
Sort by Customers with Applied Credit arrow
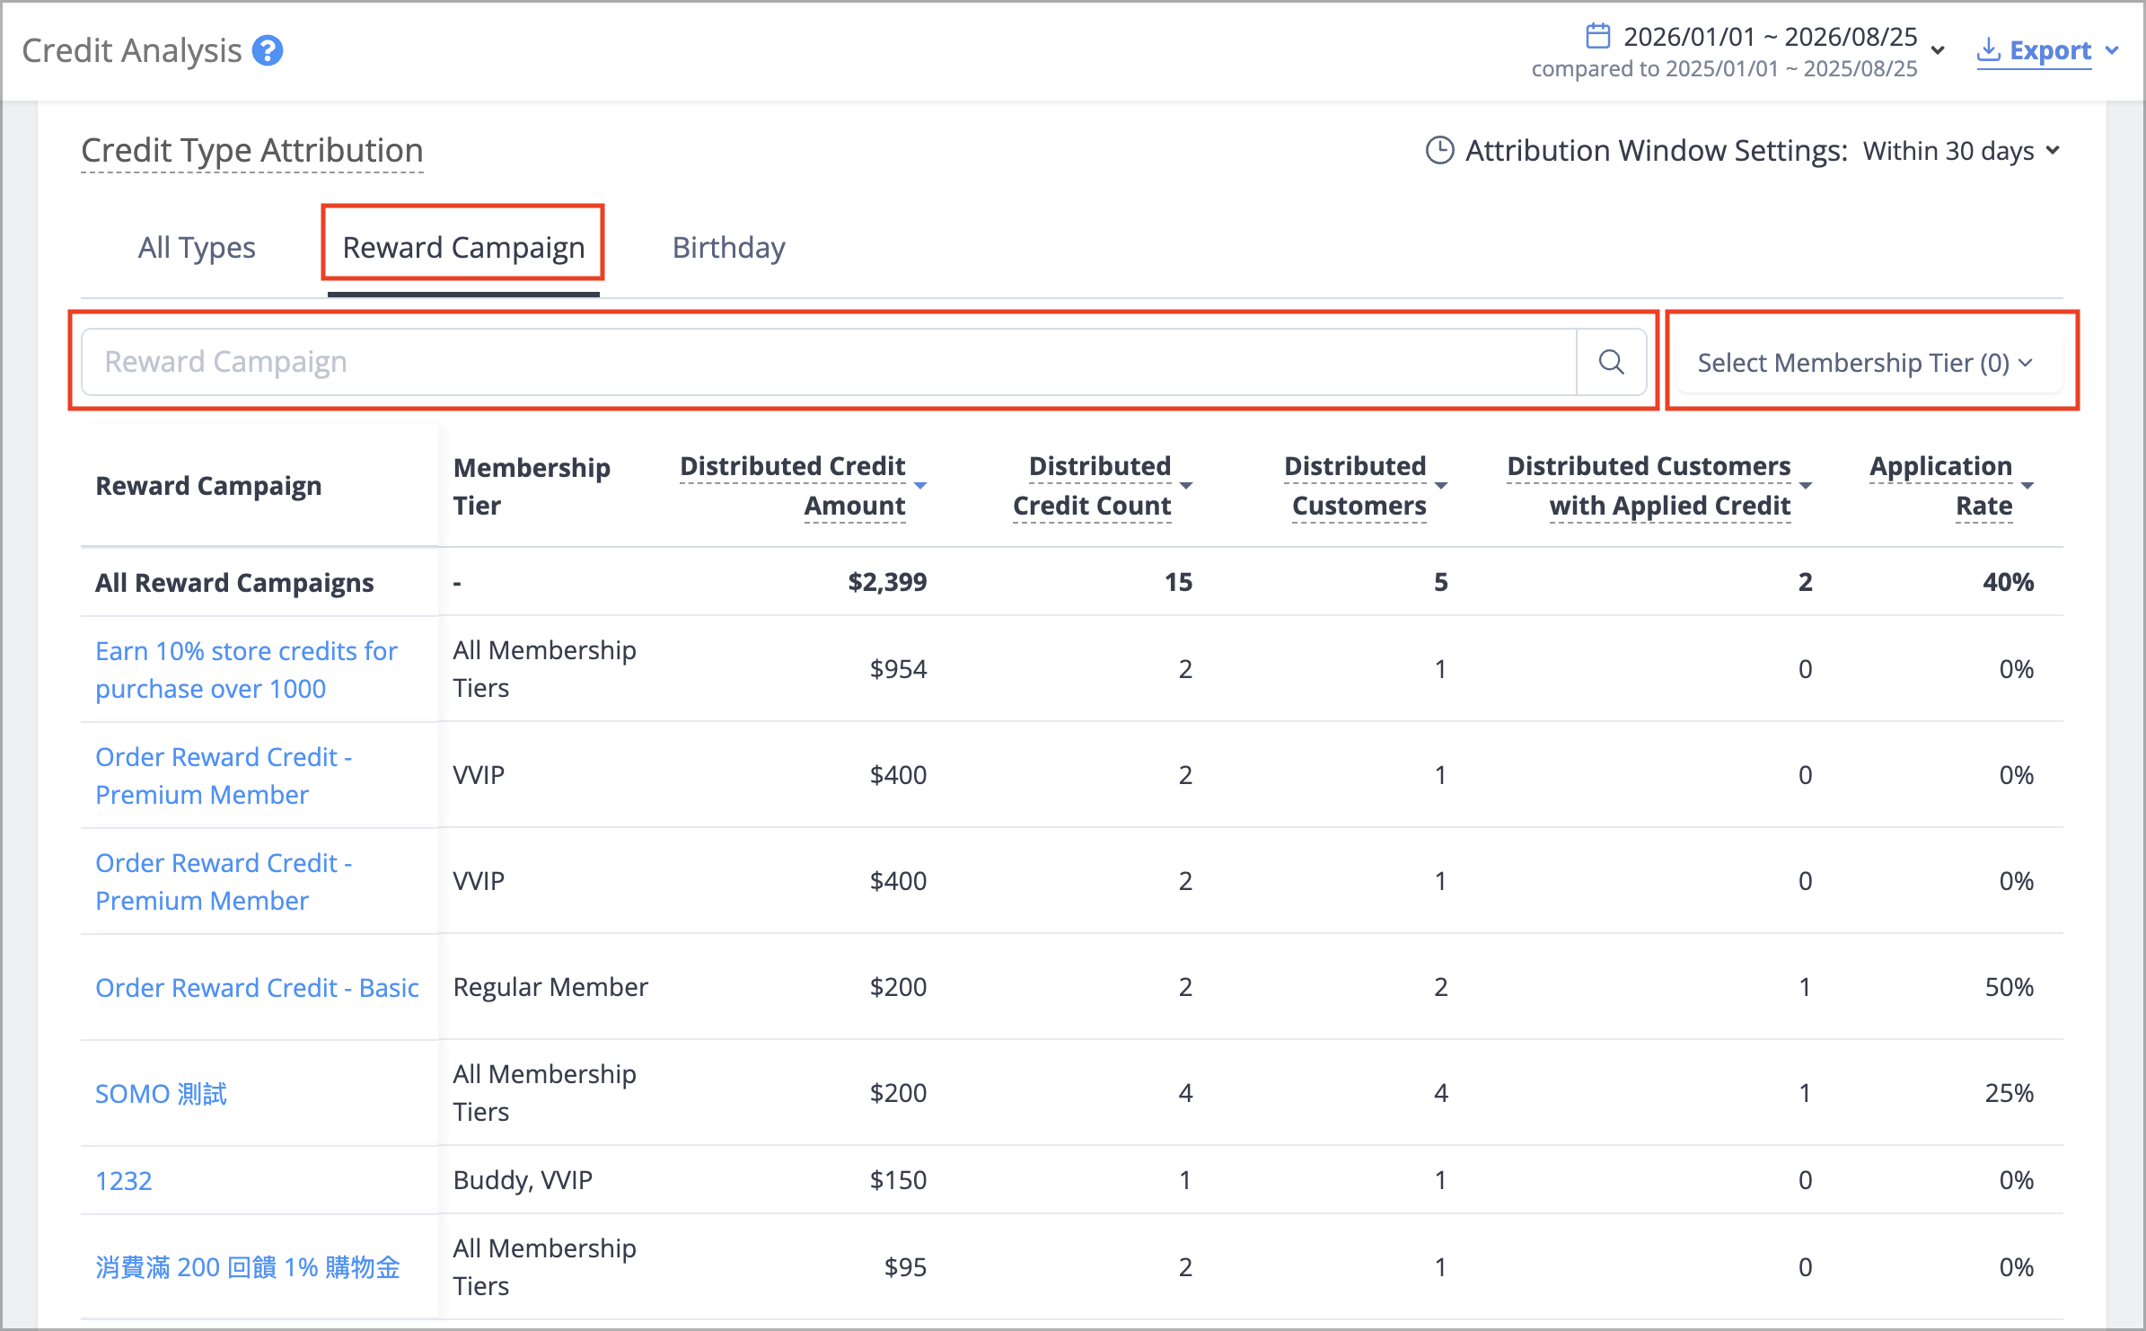tap(1806, 486)
